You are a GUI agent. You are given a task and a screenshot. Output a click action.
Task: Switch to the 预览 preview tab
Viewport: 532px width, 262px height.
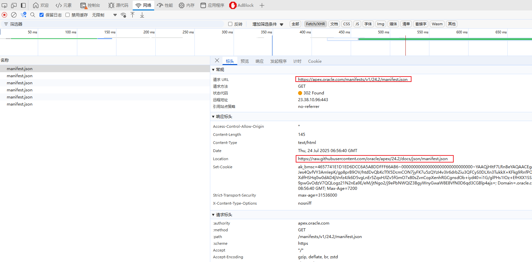(x=245, y=61)
